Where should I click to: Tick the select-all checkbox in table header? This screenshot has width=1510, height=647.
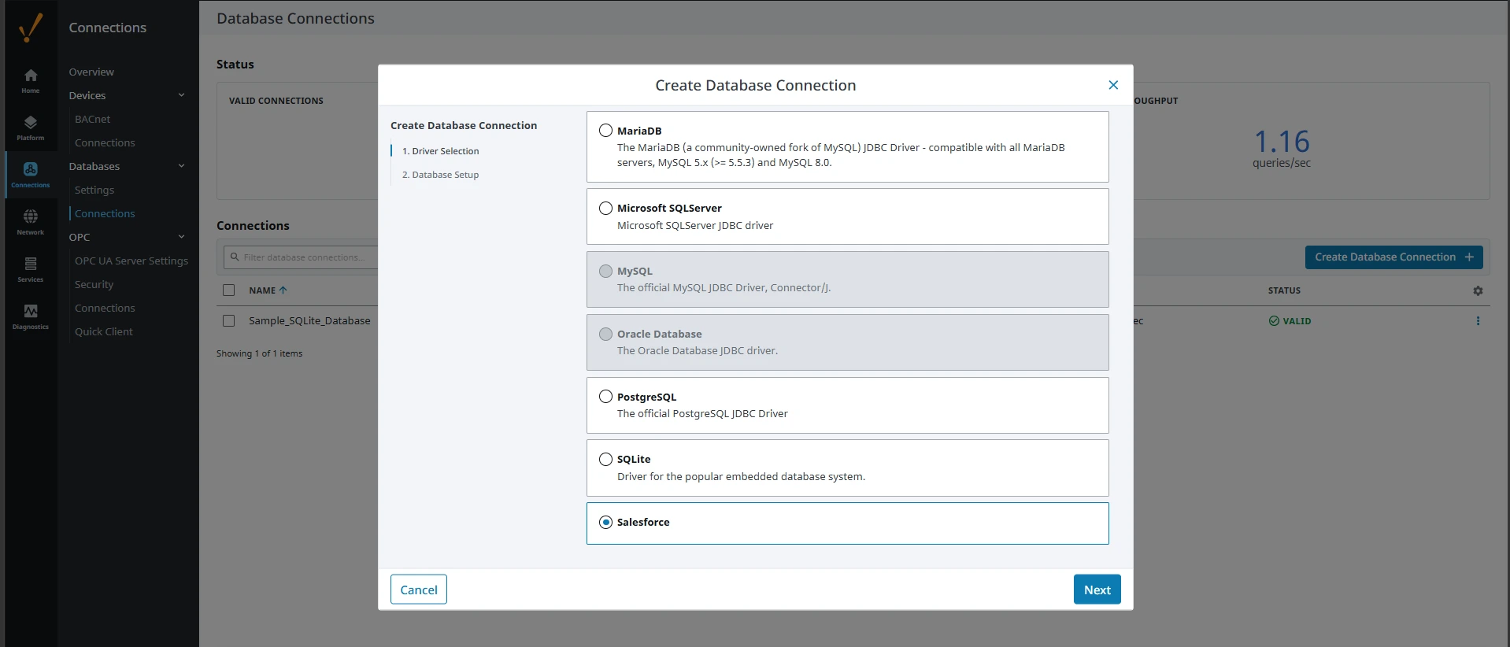pyautogui.click(x=229, y=290)
